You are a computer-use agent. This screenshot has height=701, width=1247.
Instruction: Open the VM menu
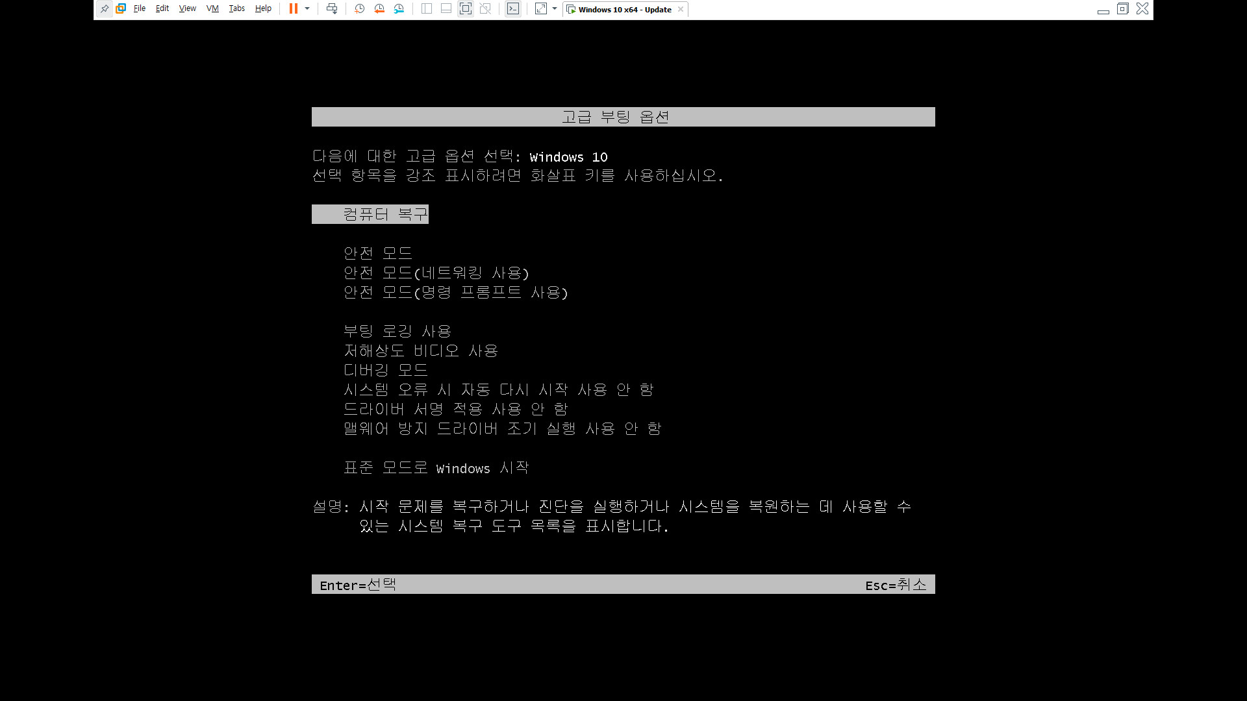coord(212,9)
